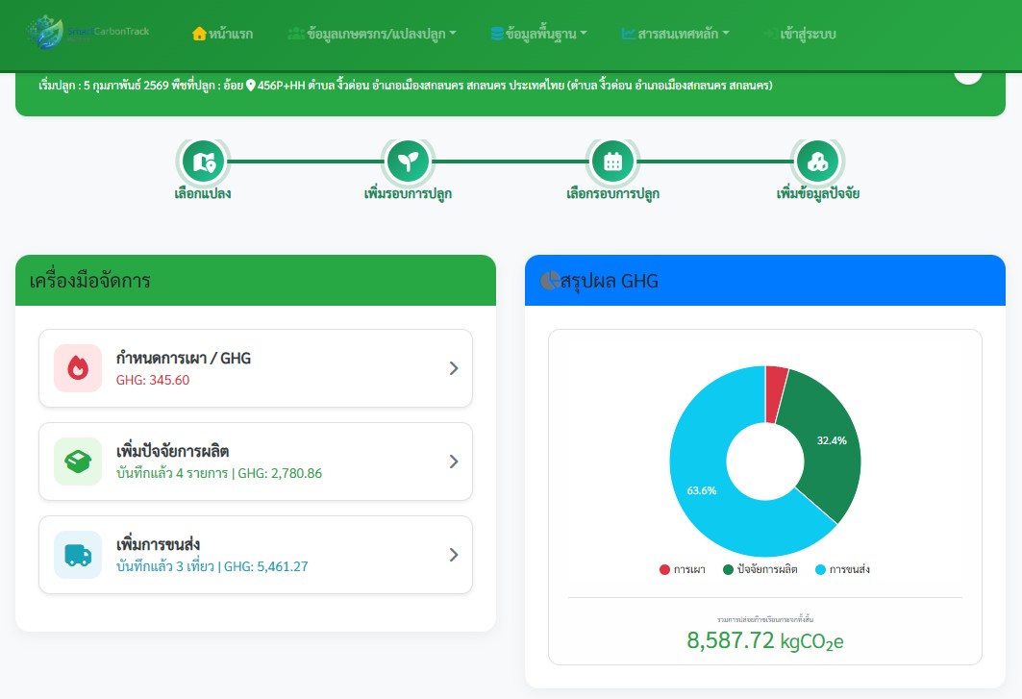Toggle การขนส่ง legend entry in chart
This screenshot has width=1022, height=699.
[x=843, y=569]
